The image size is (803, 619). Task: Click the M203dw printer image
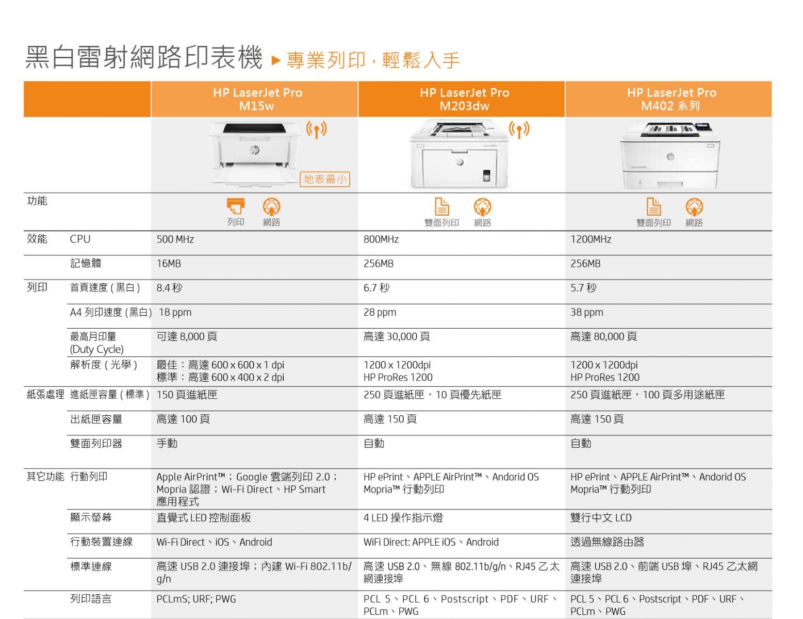point(459,154)
